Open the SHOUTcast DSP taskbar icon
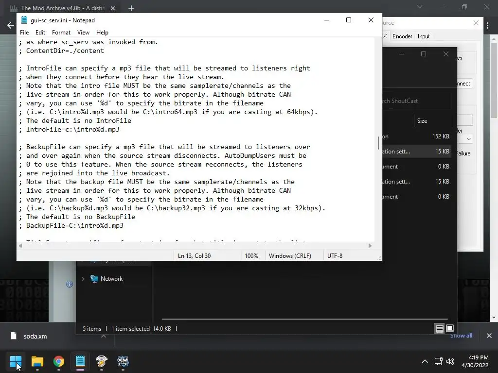The width and height of the screenshot is (498, 373). [x=102, y=361]
